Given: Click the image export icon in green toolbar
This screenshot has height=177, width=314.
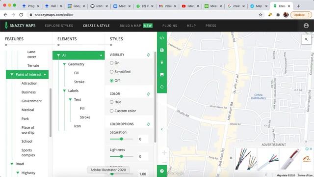Looking at the screenshot, I should (162, 75).
